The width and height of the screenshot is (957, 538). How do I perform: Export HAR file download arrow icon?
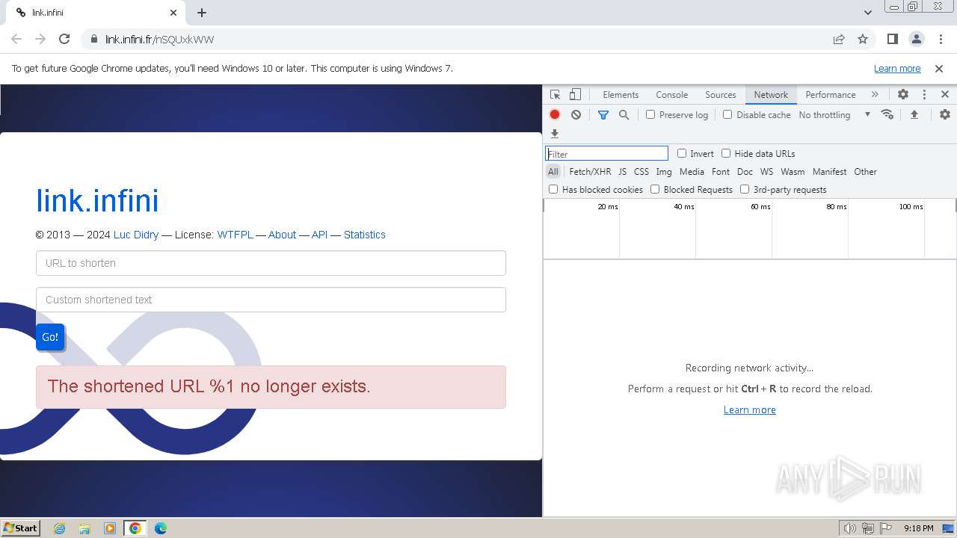click(555, 134)
